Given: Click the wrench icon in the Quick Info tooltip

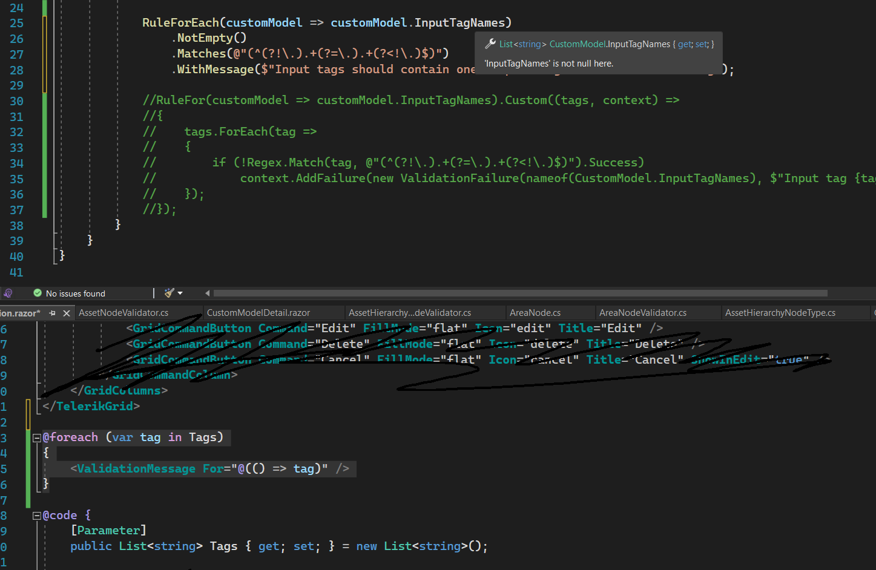Looking at the screenshot, I should (x=490, y=44).
